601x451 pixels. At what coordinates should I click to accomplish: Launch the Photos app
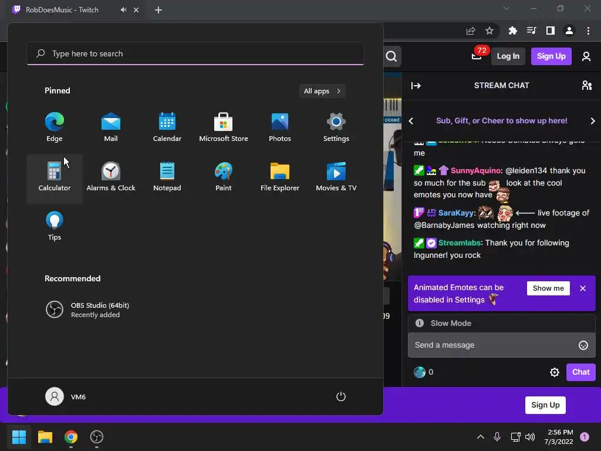(280, 127)
